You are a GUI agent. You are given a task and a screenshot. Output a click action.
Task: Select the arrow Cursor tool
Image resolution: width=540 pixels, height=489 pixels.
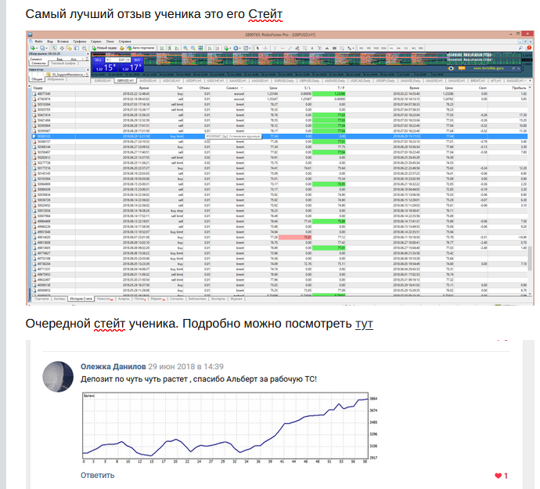click(x=257, y=49)
